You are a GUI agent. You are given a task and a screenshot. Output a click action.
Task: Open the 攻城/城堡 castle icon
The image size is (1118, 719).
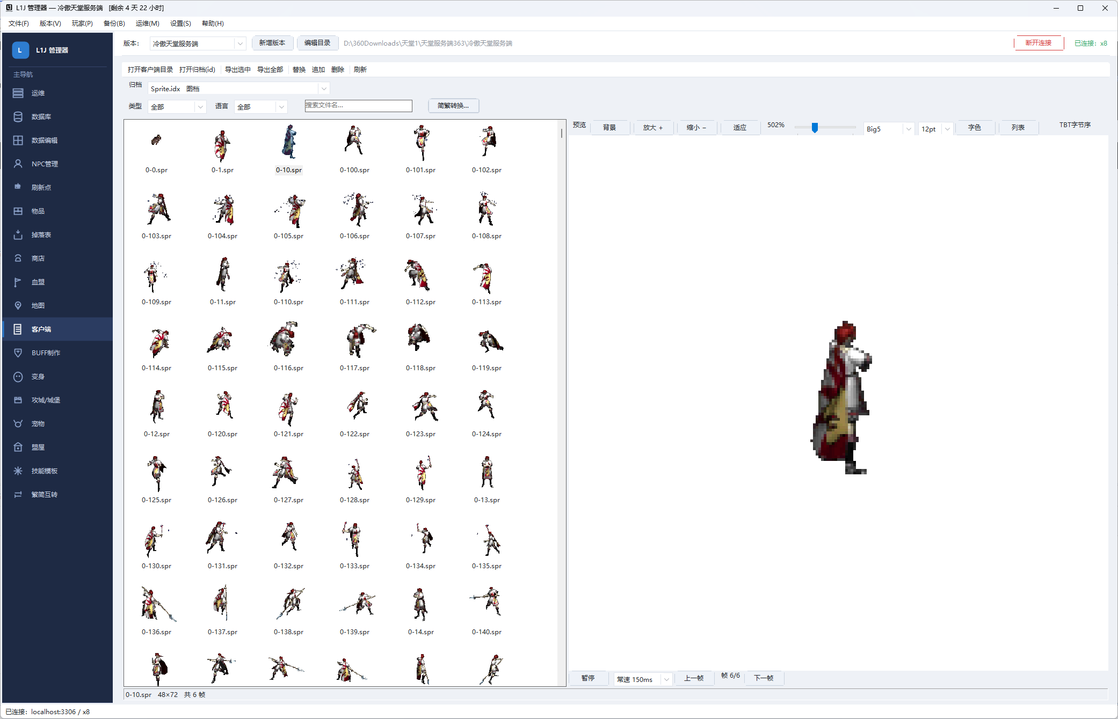click(18, 400)
